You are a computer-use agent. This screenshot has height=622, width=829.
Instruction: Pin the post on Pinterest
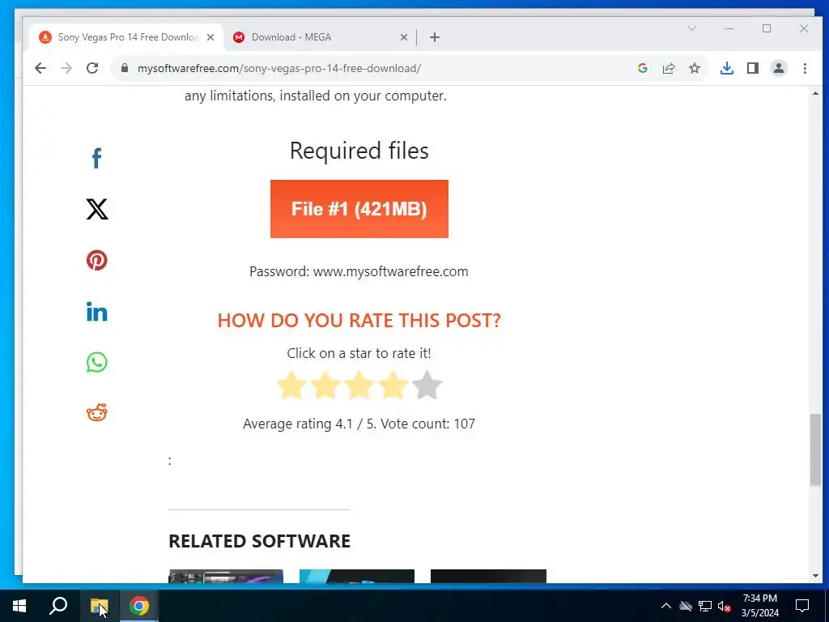click(97, 260)
